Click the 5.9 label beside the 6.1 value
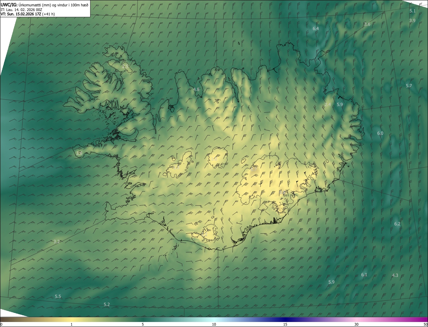 coord(331,282)
